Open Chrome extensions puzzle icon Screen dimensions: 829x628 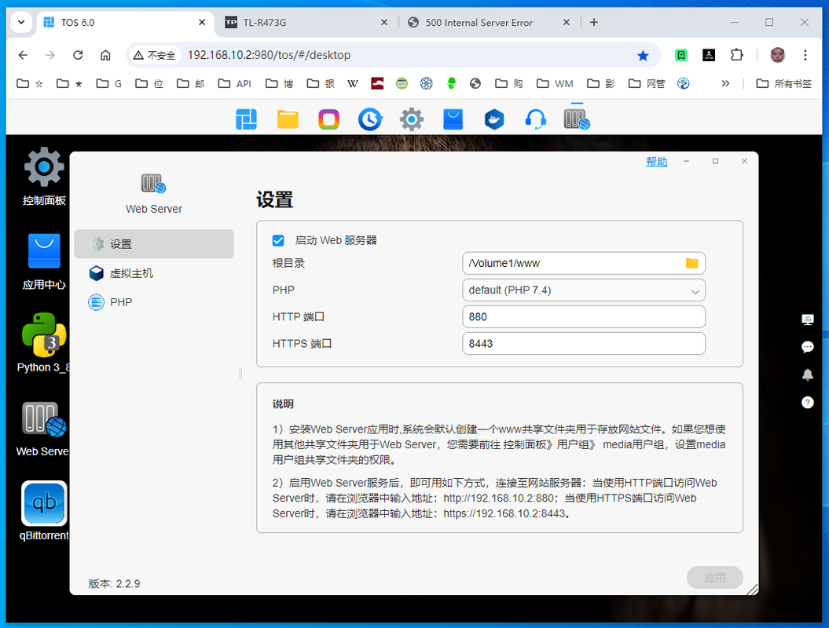point(736,55)
